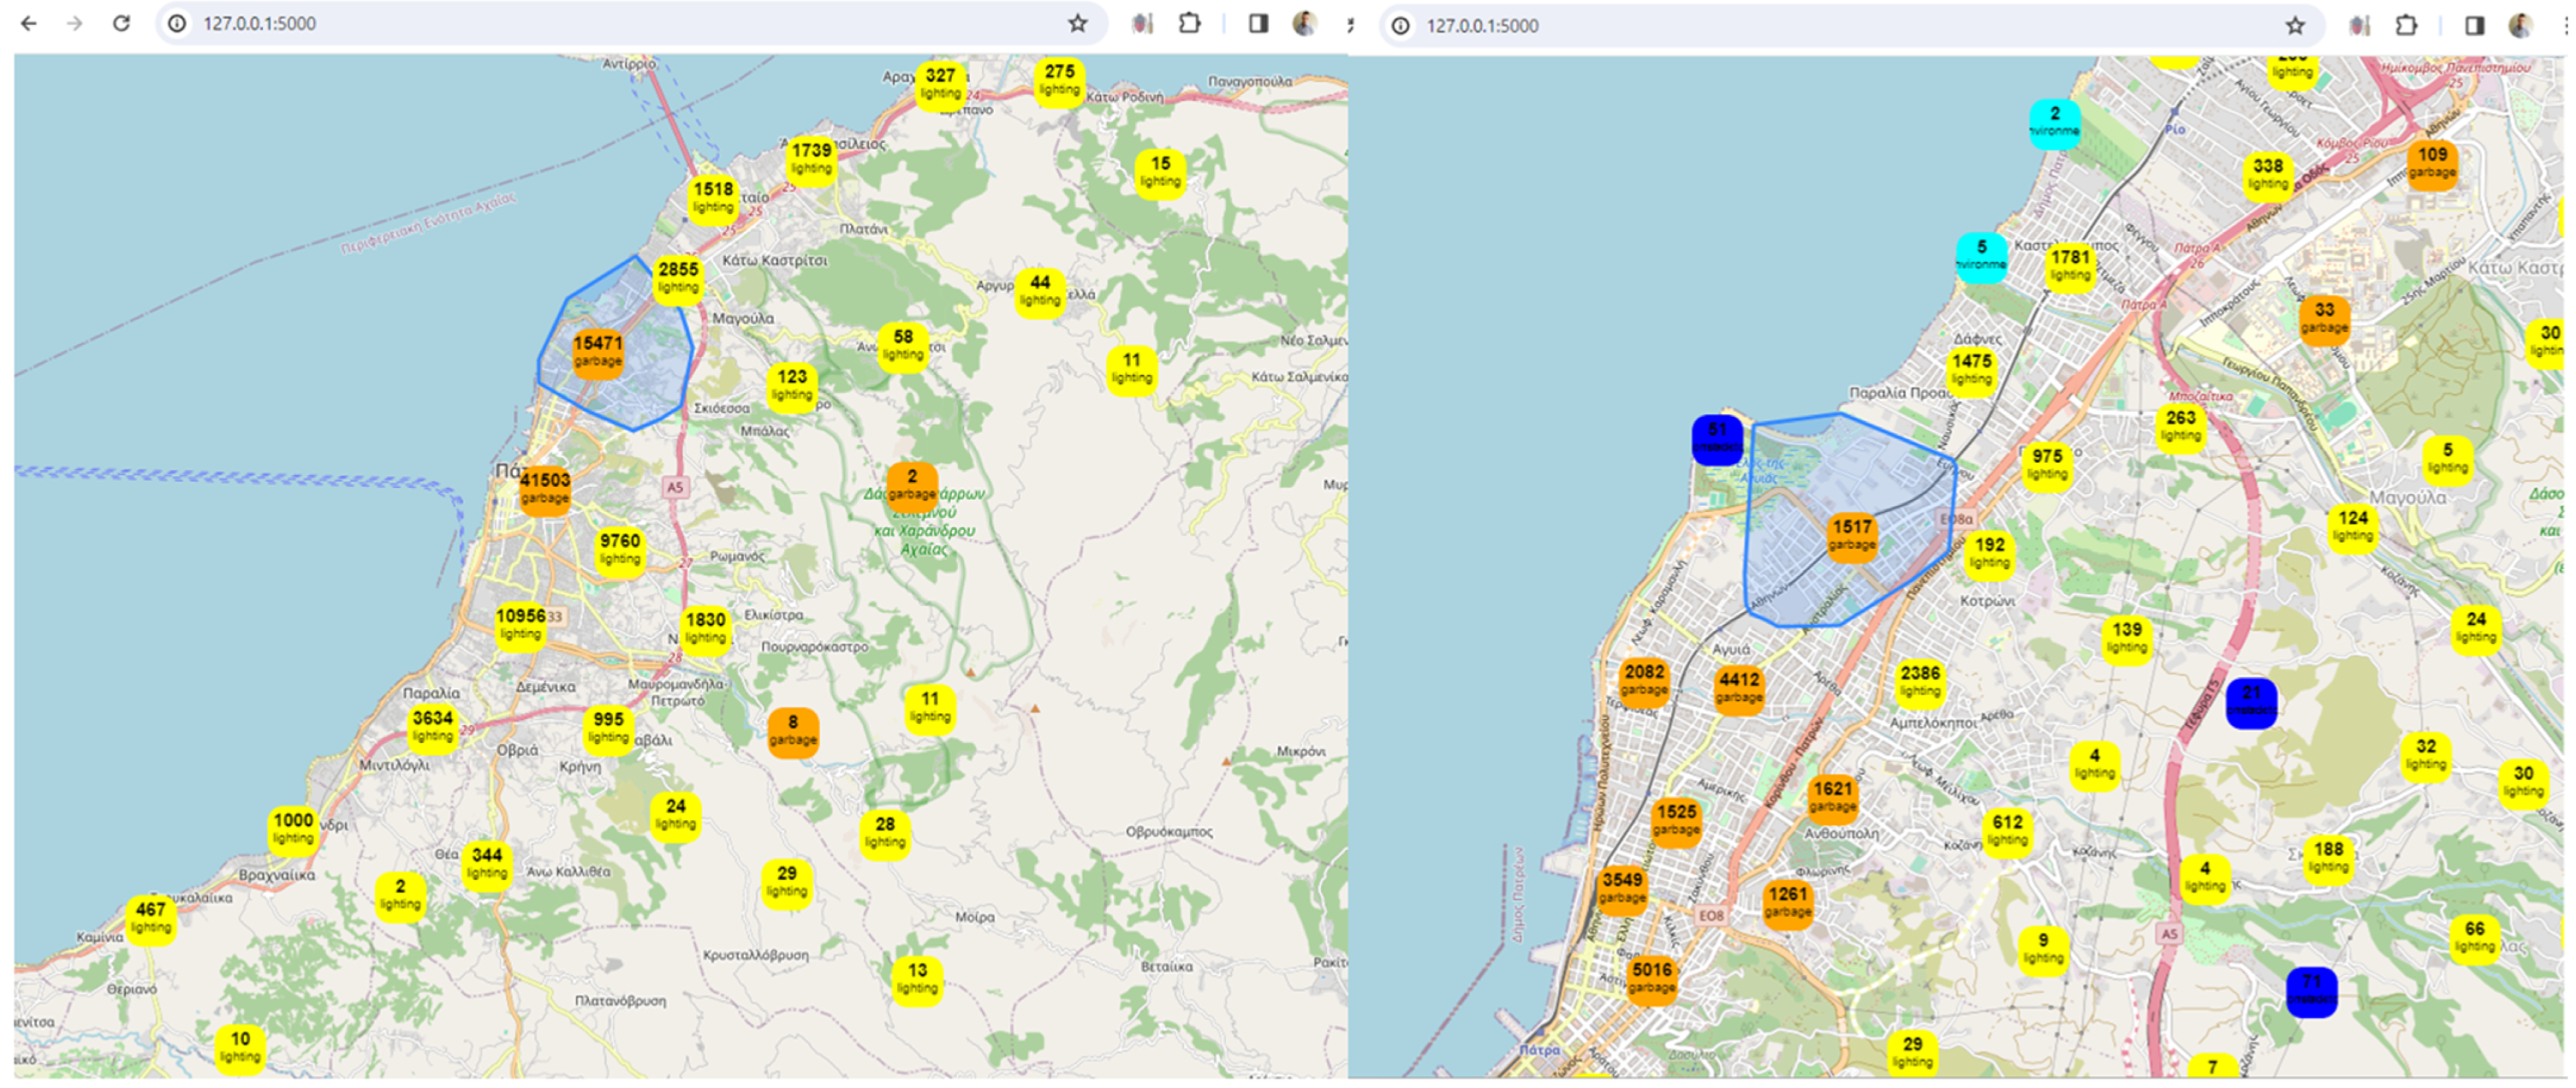Toggle side panel icon in left browser

point(1258,23)
